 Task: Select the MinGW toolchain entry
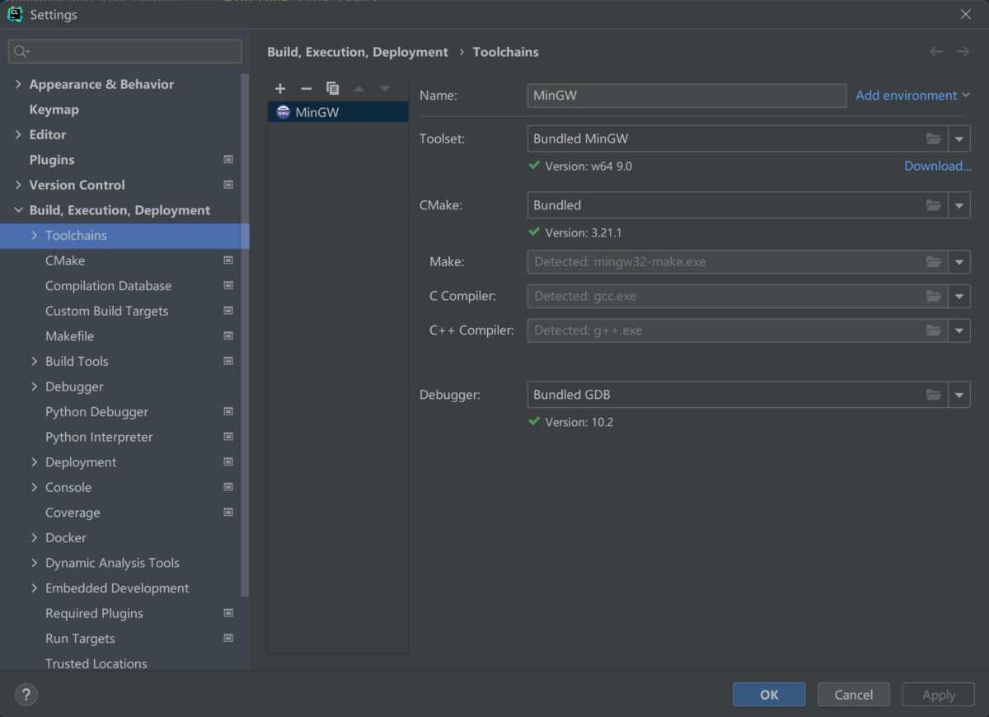[317, 112]
